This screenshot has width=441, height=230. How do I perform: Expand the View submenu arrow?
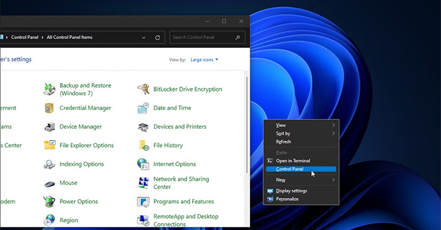coord(333,125)
